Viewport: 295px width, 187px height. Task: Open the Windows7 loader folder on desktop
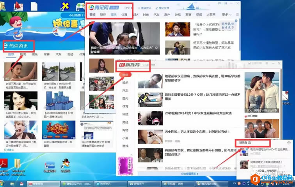[18, 166]
